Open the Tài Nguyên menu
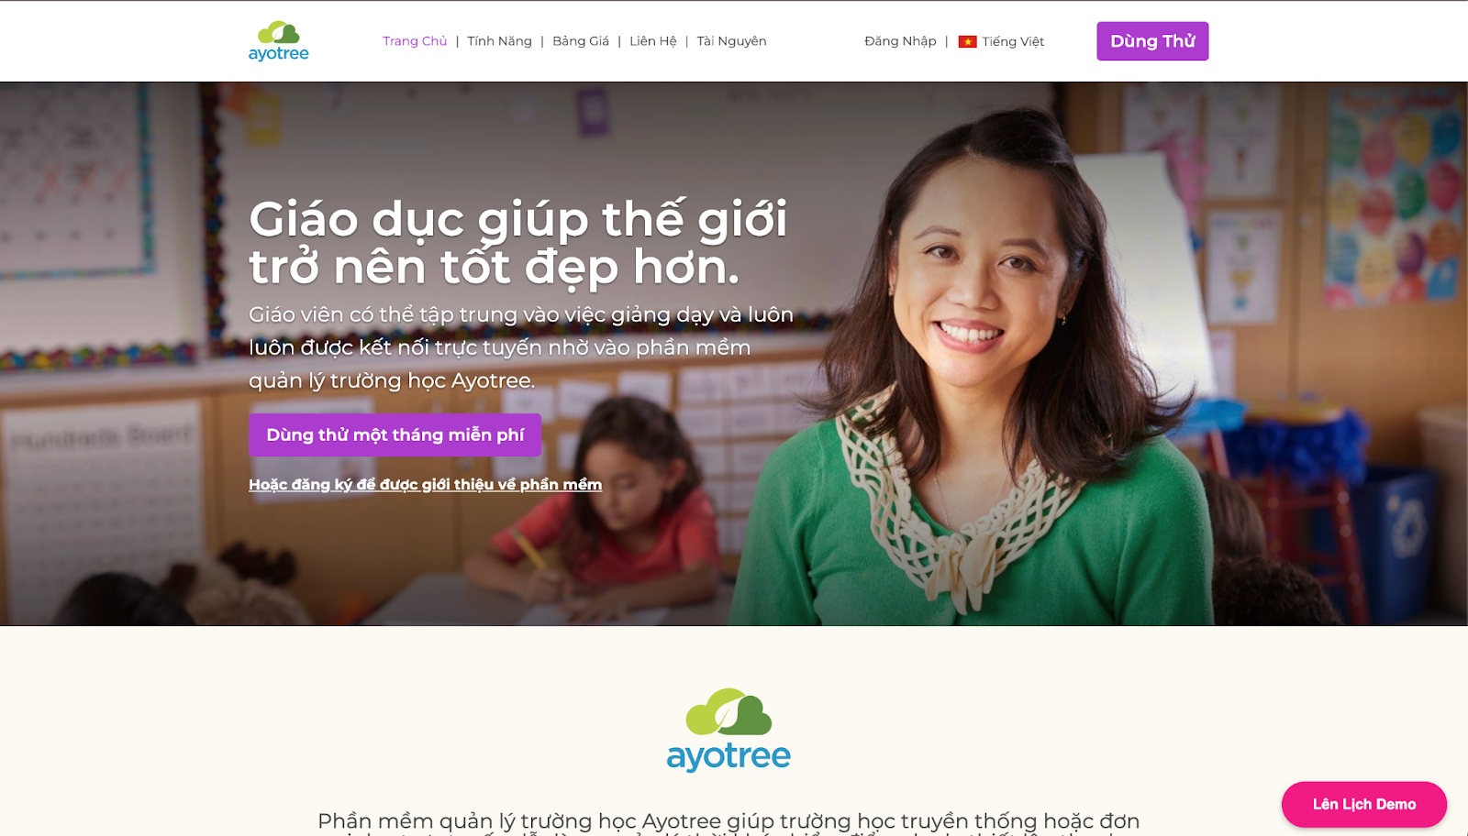The image size is (1468, 836). click(x=731, y=41)
